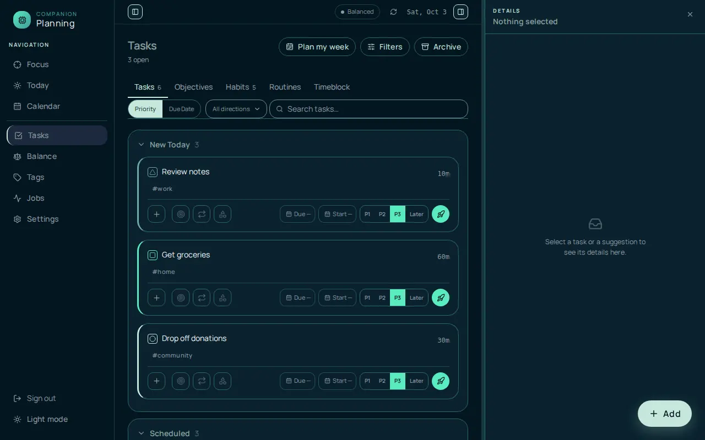
Task: Check the Drop off donations checkbox
Action: (153, 339)
